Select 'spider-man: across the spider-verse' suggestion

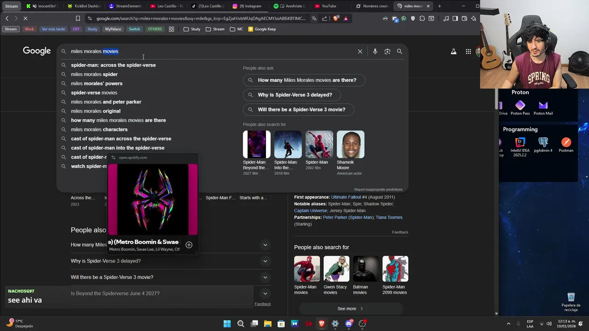tap(113, 65)
